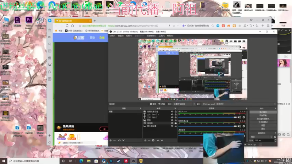This screenshot has width=292, height=164.
Task: Open source properties gear below Sources list
Action: (x=153, y=140)
